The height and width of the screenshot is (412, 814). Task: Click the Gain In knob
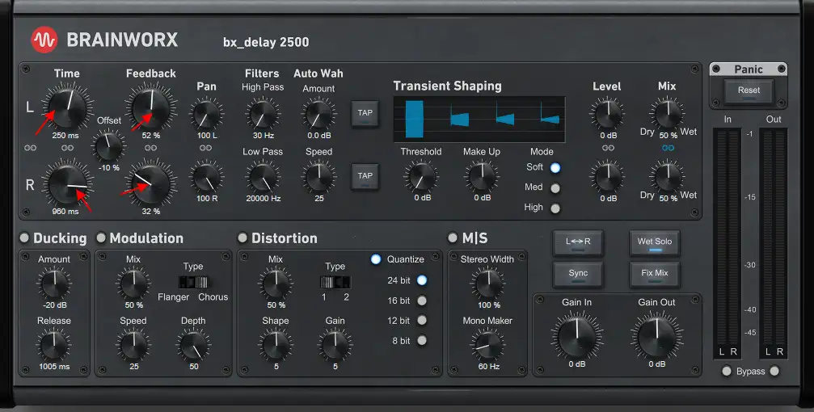click(577, 336)
